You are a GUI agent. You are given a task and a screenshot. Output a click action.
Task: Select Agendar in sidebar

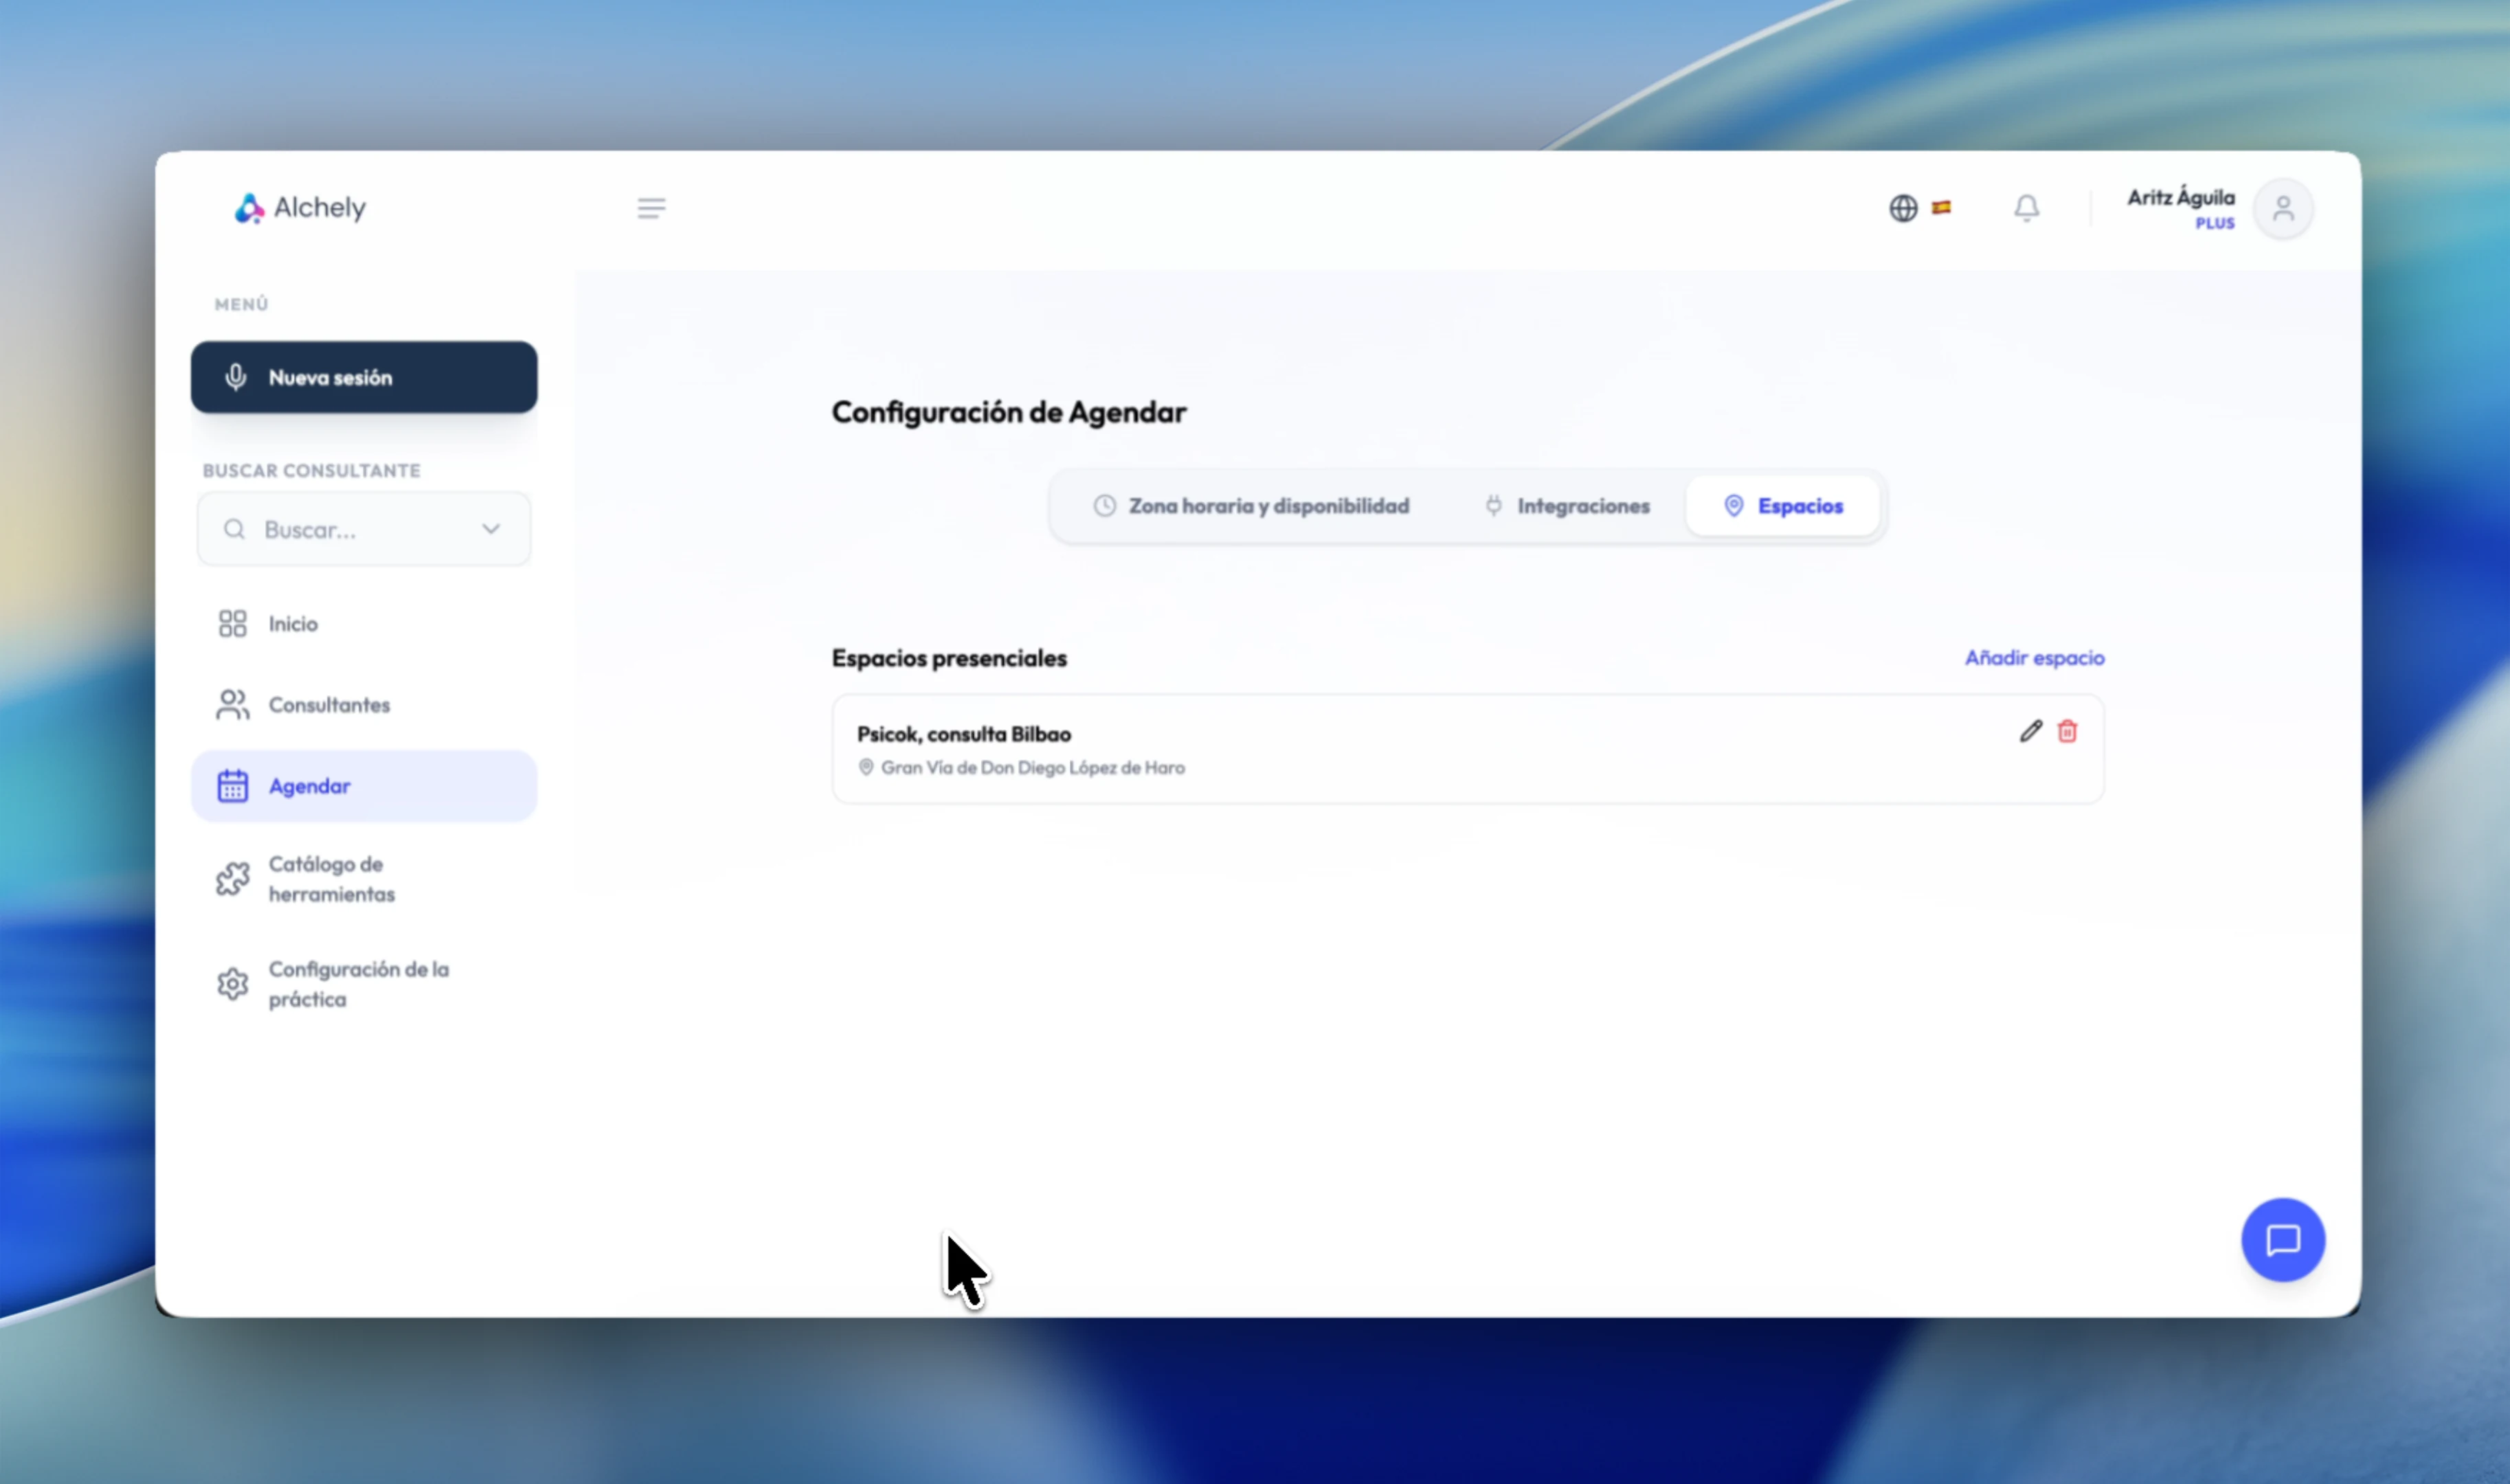pos(364,786)
